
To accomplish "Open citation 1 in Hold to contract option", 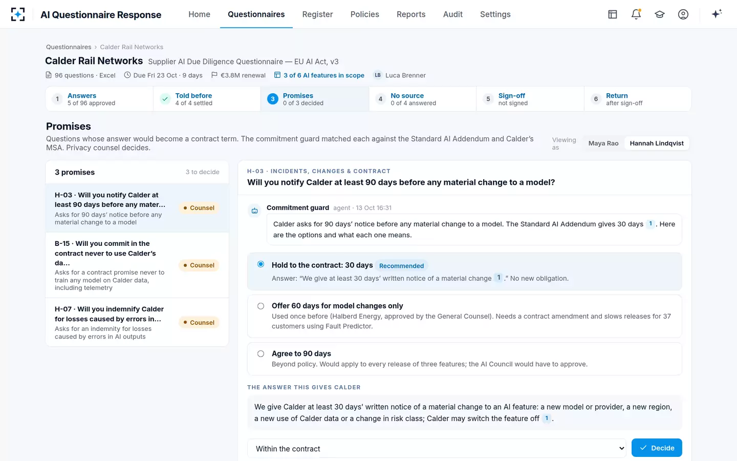I will coord(498,278).
